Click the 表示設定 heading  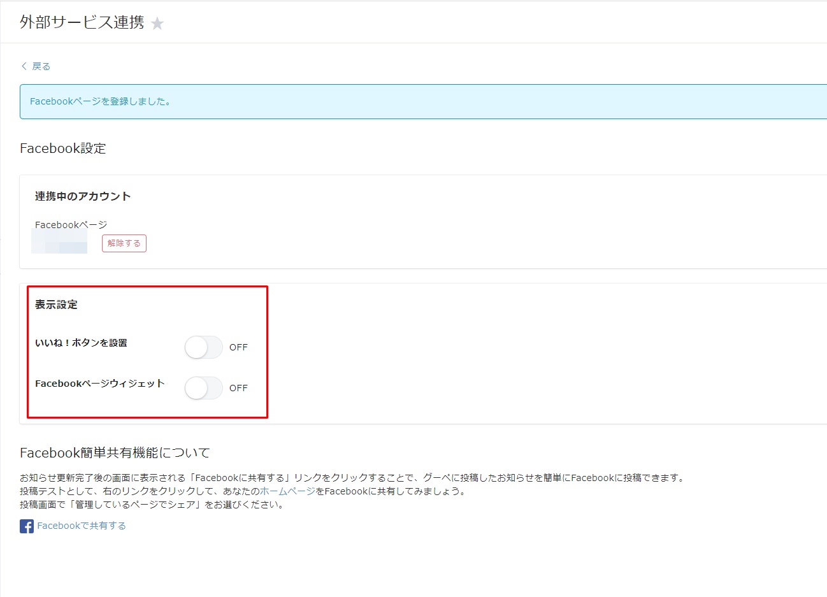[56, 305]
